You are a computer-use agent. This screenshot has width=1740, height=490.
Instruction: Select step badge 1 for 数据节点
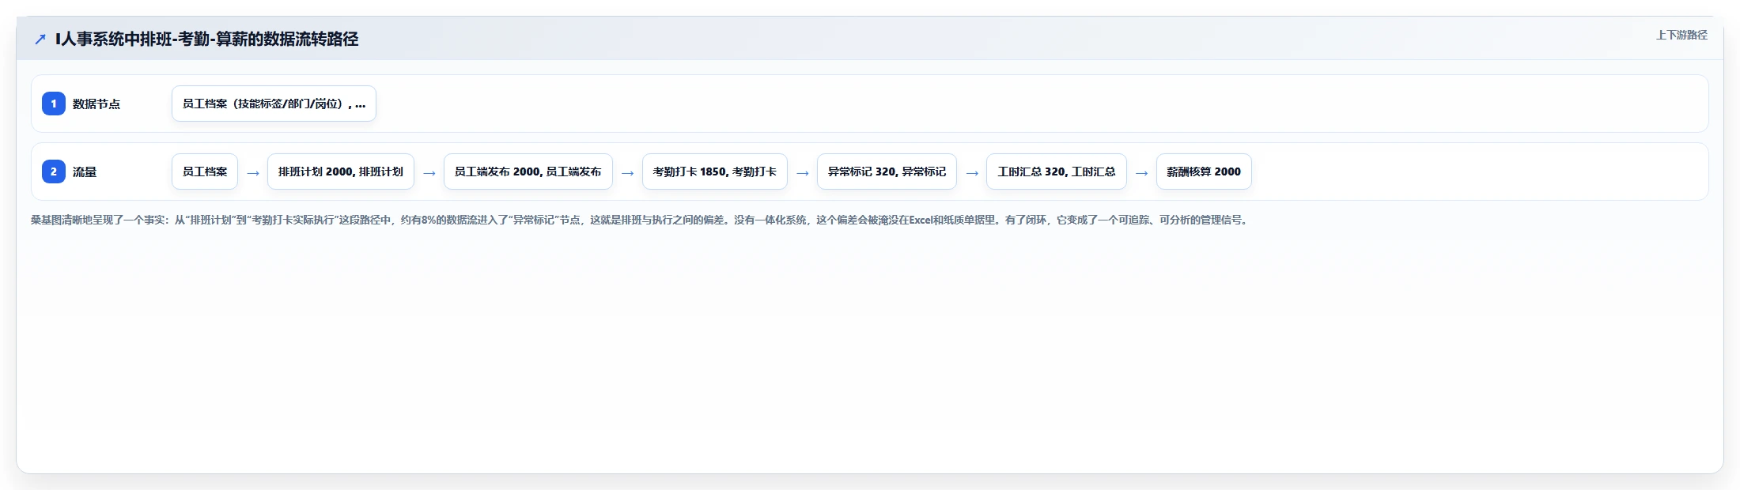[x=54, y=104]
